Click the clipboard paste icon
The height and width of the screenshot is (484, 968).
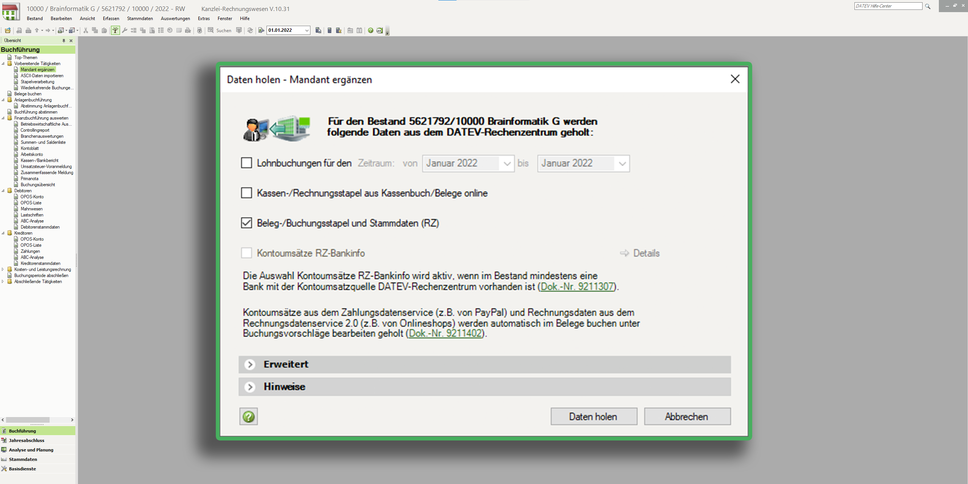[104, 30]
